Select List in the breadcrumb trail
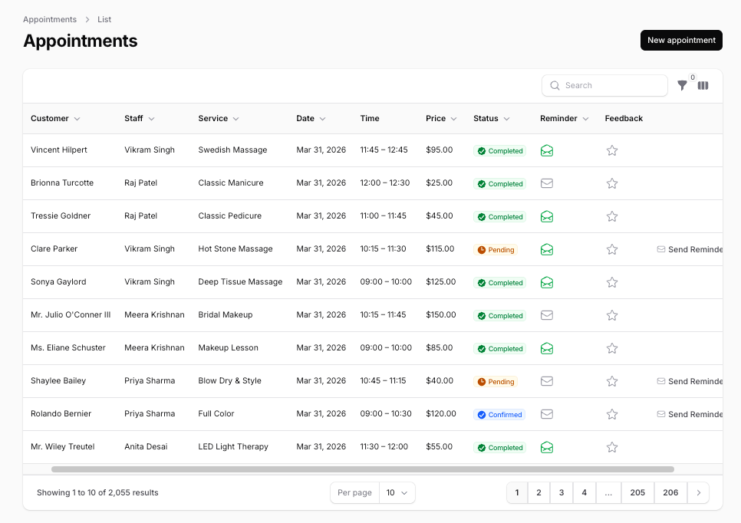 click(x=104, y=19)
